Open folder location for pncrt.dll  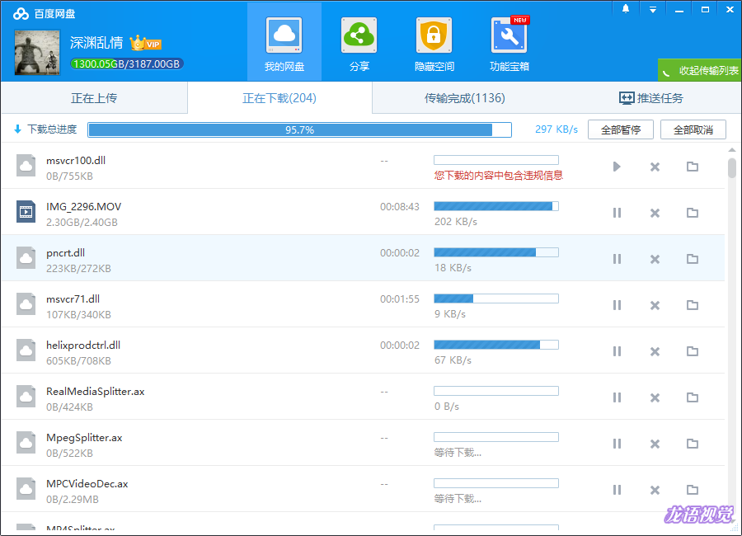[x=693, y=259]
